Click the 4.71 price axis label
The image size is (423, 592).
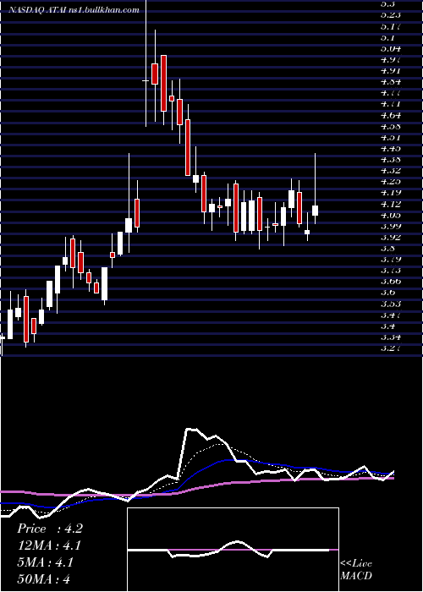[391, 104]
